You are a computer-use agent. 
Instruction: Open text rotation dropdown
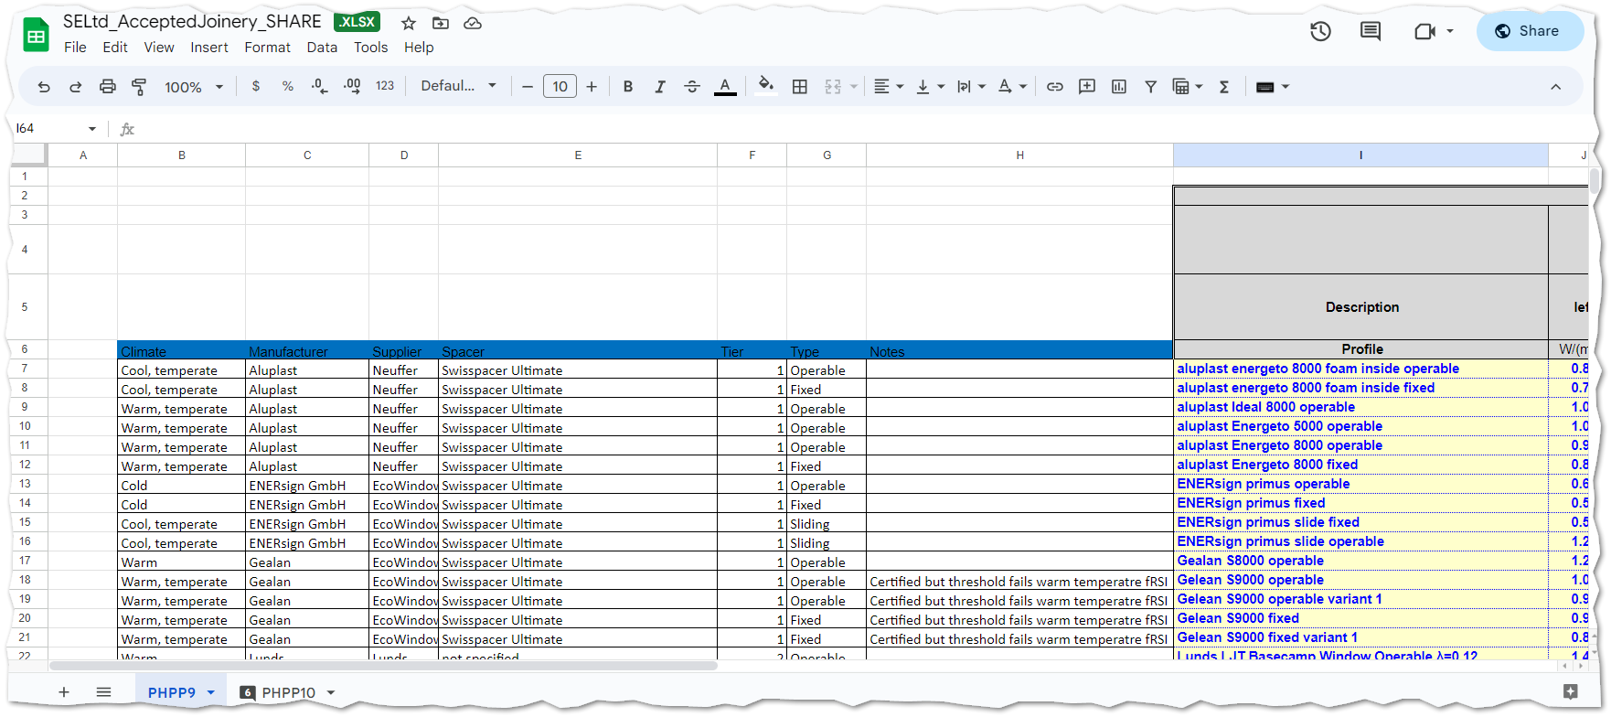1012,87
